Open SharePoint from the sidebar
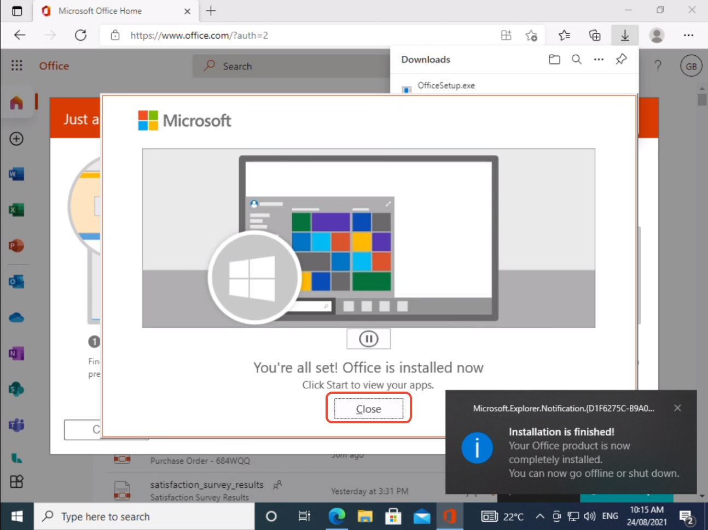 pyautogui.click(x=16, y=389)
